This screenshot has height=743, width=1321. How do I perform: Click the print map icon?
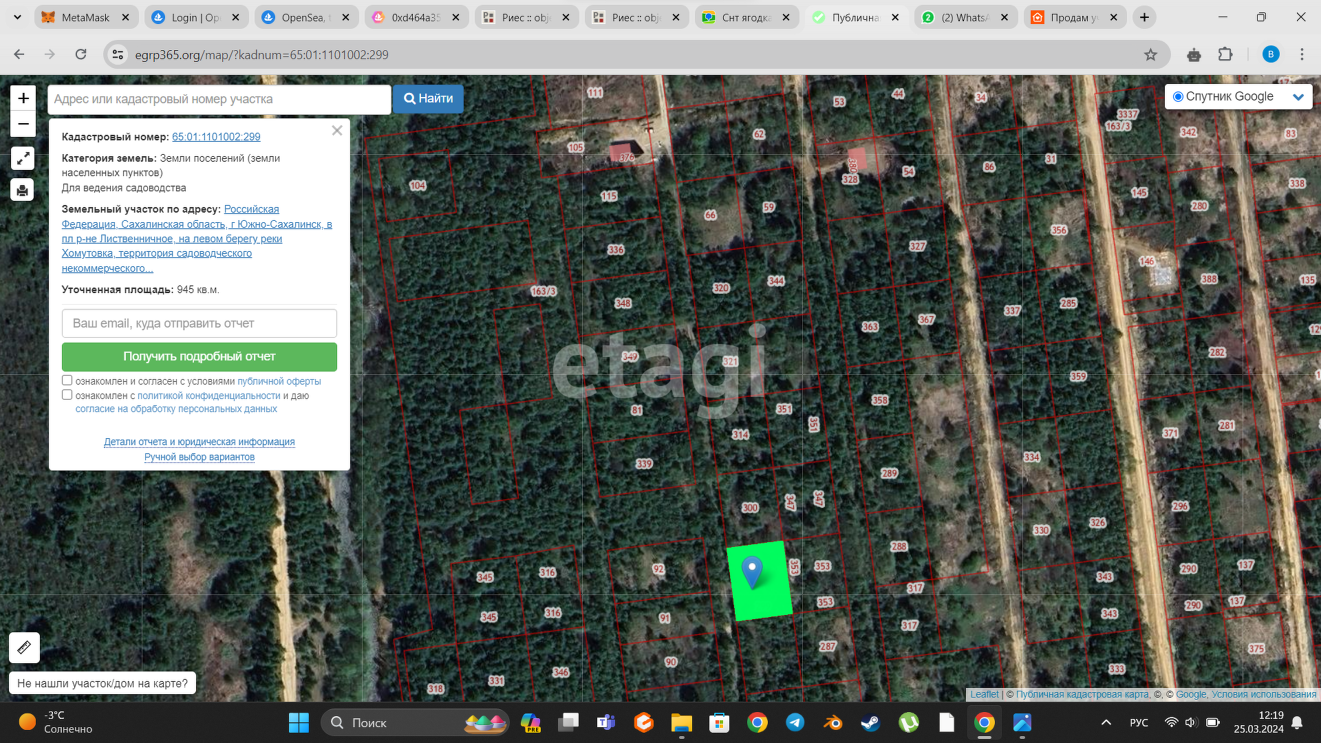click(x=23, y=190)
